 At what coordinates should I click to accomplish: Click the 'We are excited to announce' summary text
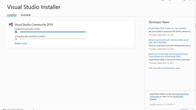point(170,31)
